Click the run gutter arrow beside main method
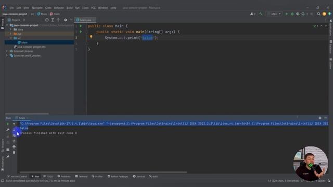 tap(81, 32)
